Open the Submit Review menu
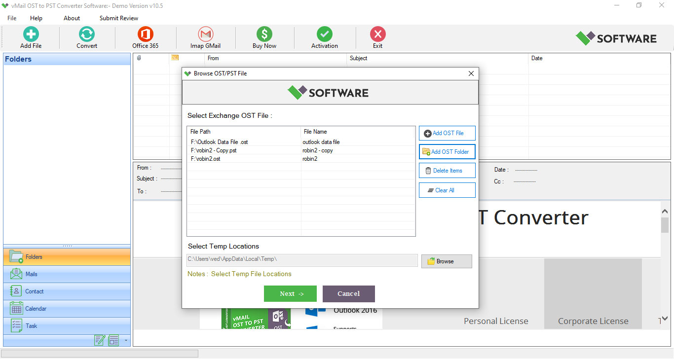 click(119, 18)
